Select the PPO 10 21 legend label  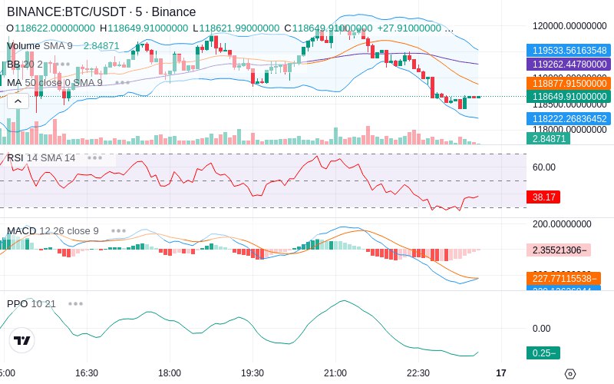pos(31,303)
